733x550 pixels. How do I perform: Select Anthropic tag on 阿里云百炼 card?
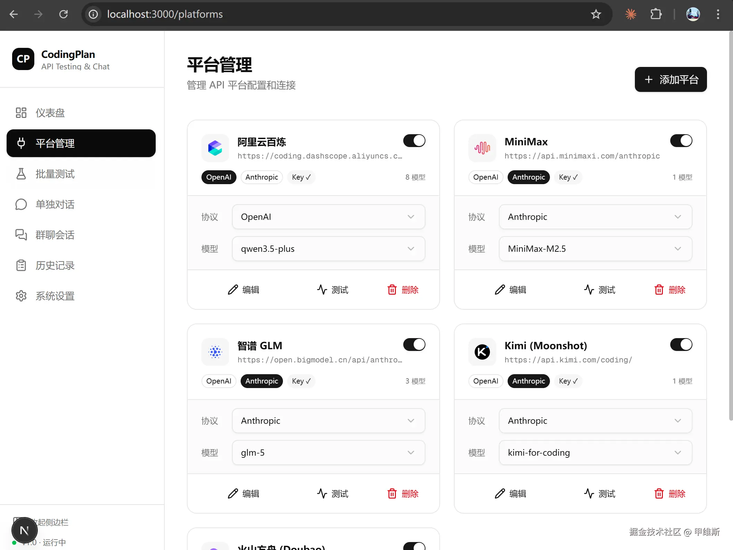click(261, 177)
